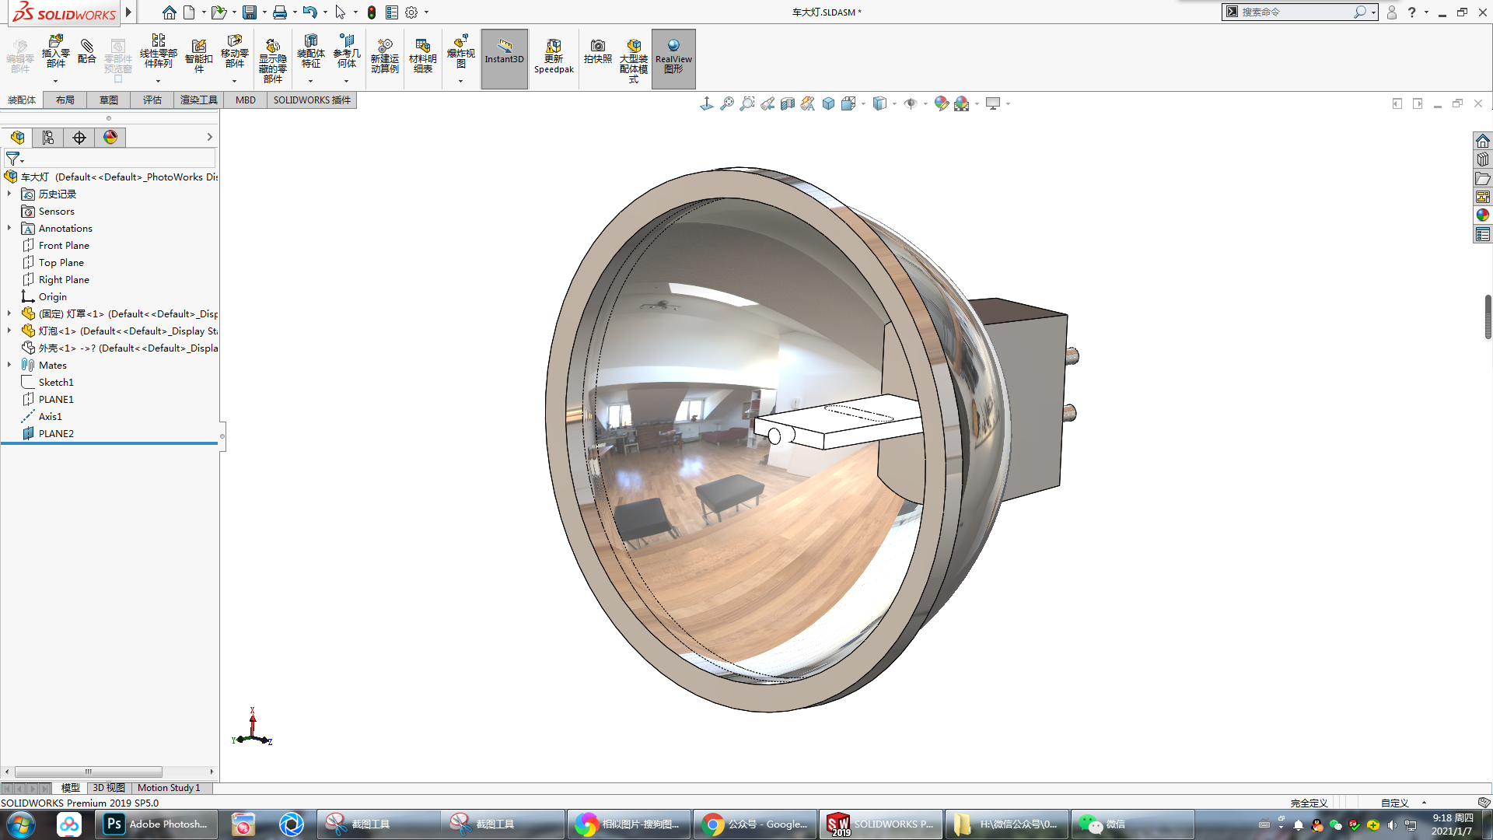Open the Appearances color ball in task pane
1493x840 pixels.
coord(1483,215)
